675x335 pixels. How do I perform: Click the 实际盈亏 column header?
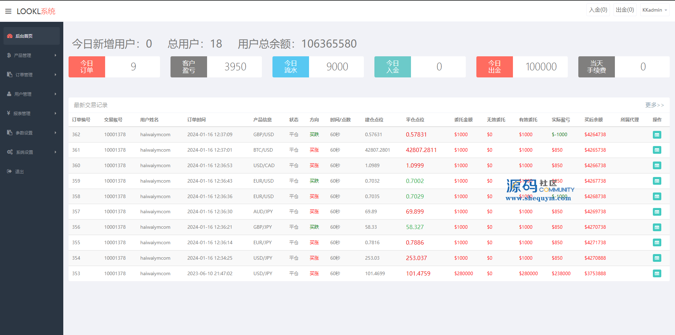click(561, 120)
